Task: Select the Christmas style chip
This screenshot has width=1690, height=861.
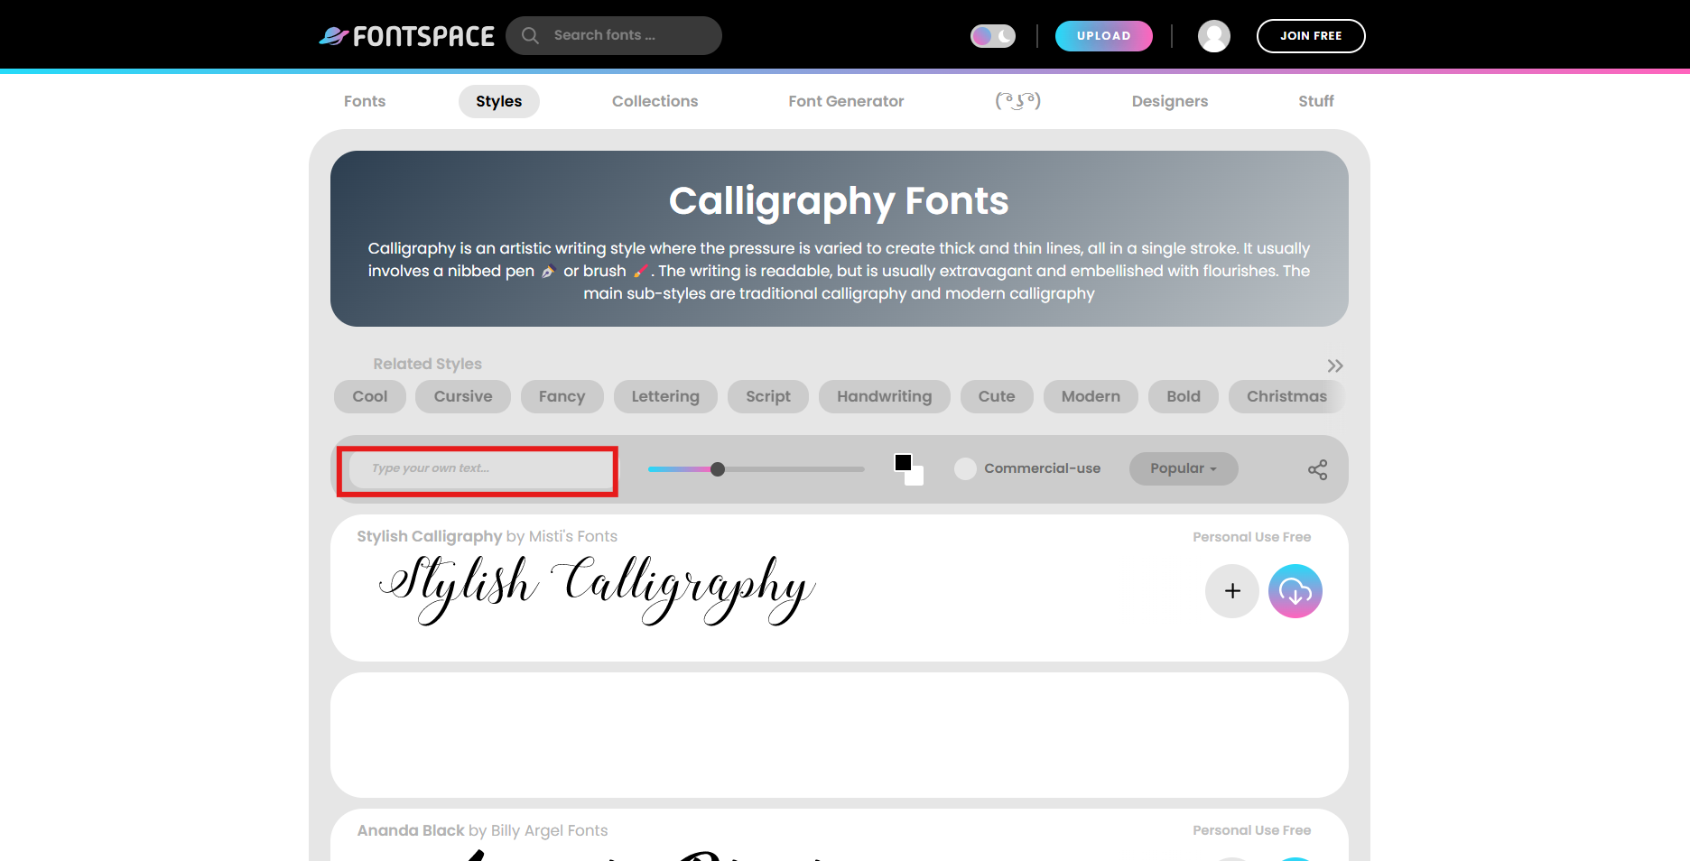Action: point(1286,396)
